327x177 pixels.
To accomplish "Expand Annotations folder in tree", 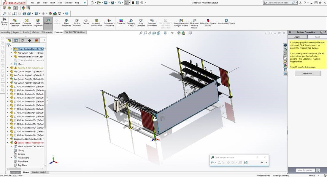I will point(12,158).
